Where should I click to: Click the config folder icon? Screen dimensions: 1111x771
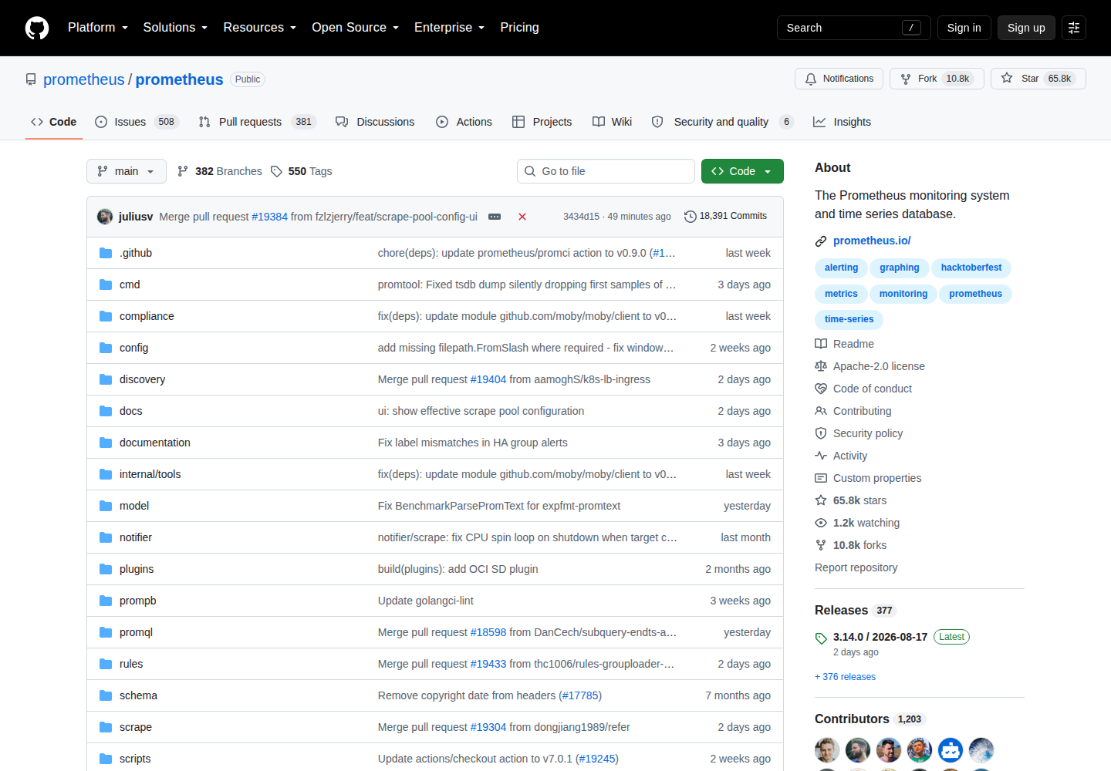click(x=106, y=348)
